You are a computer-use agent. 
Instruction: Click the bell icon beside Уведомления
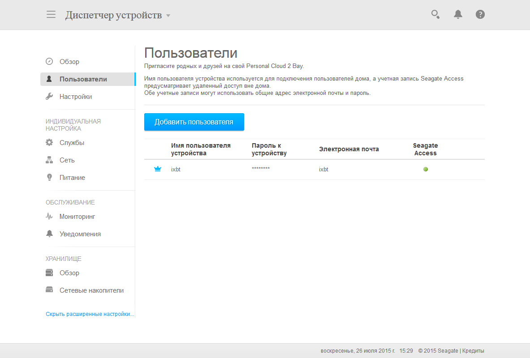pyautogui.click(x=49, y=234)
